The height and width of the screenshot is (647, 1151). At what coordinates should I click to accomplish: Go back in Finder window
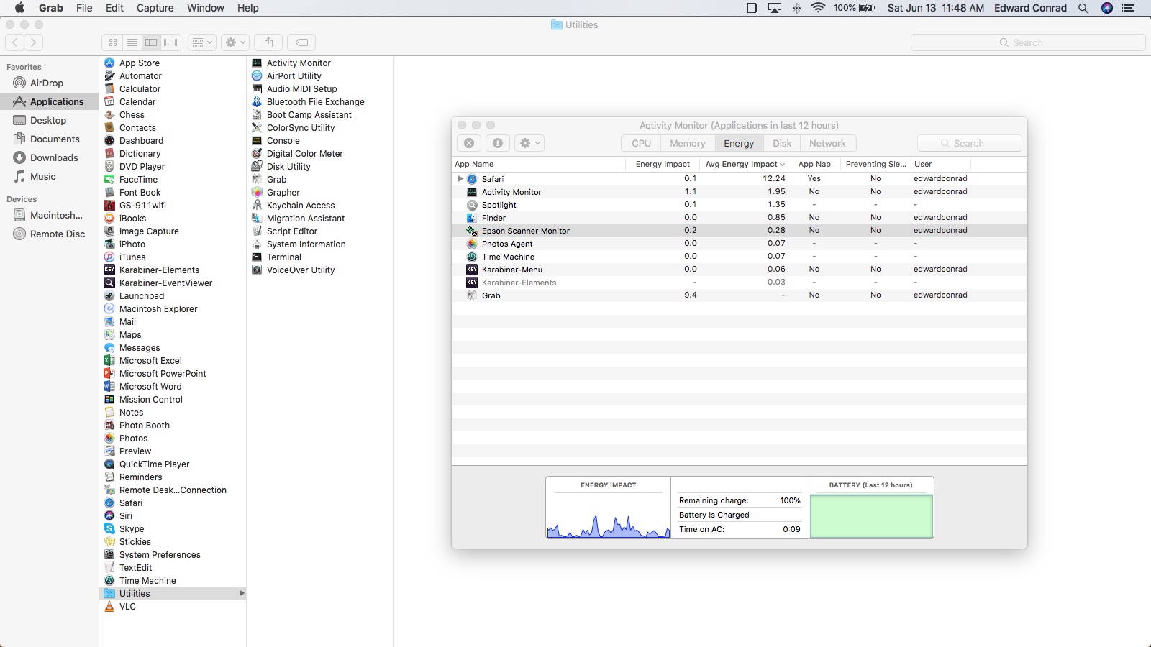point(15,42)
